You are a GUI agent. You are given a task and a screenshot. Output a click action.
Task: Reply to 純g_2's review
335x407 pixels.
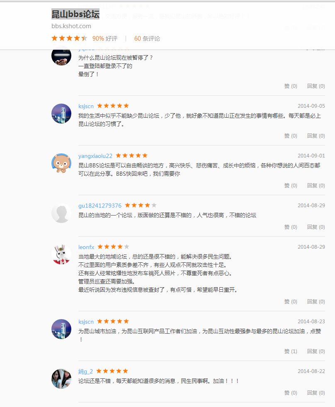pyautogui.click(x=316, y=393)
